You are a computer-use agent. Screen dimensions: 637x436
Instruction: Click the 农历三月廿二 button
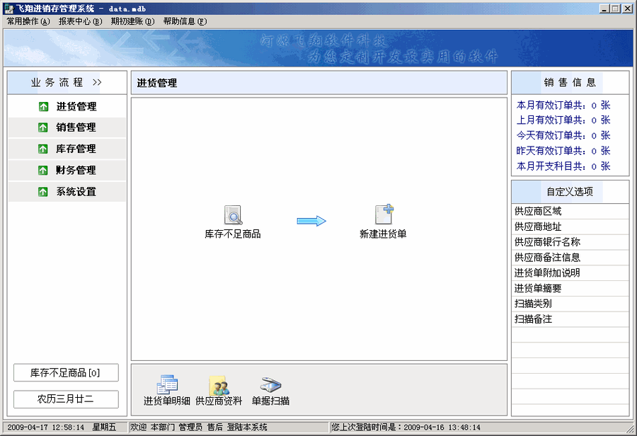click(x=65, y=398)
